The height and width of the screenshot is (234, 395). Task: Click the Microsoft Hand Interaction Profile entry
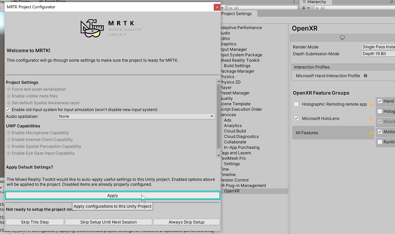328,76
